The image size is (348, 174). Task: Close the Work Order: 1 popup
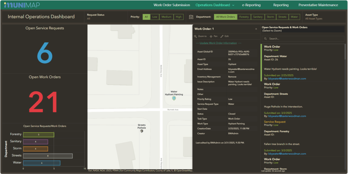point(256,29)
